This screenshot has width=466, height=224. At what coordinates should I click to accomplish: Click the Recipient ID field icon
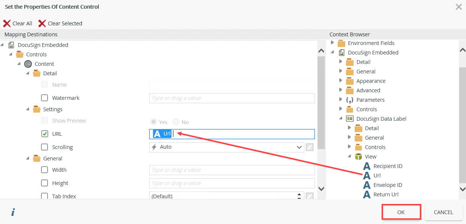coord(367,166)
